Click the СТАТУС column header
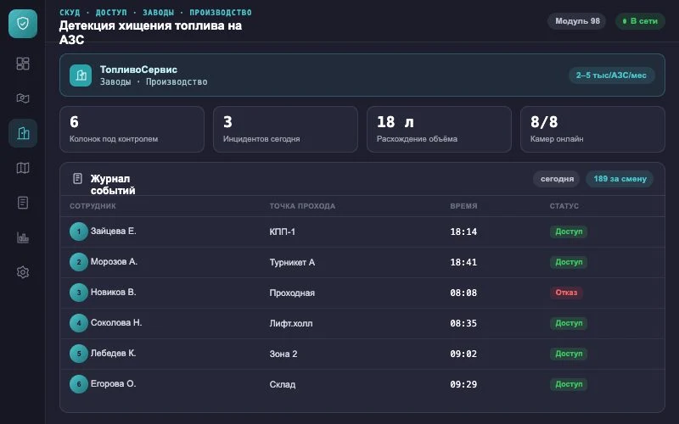679x424 pixels. (x=564, y=206)
